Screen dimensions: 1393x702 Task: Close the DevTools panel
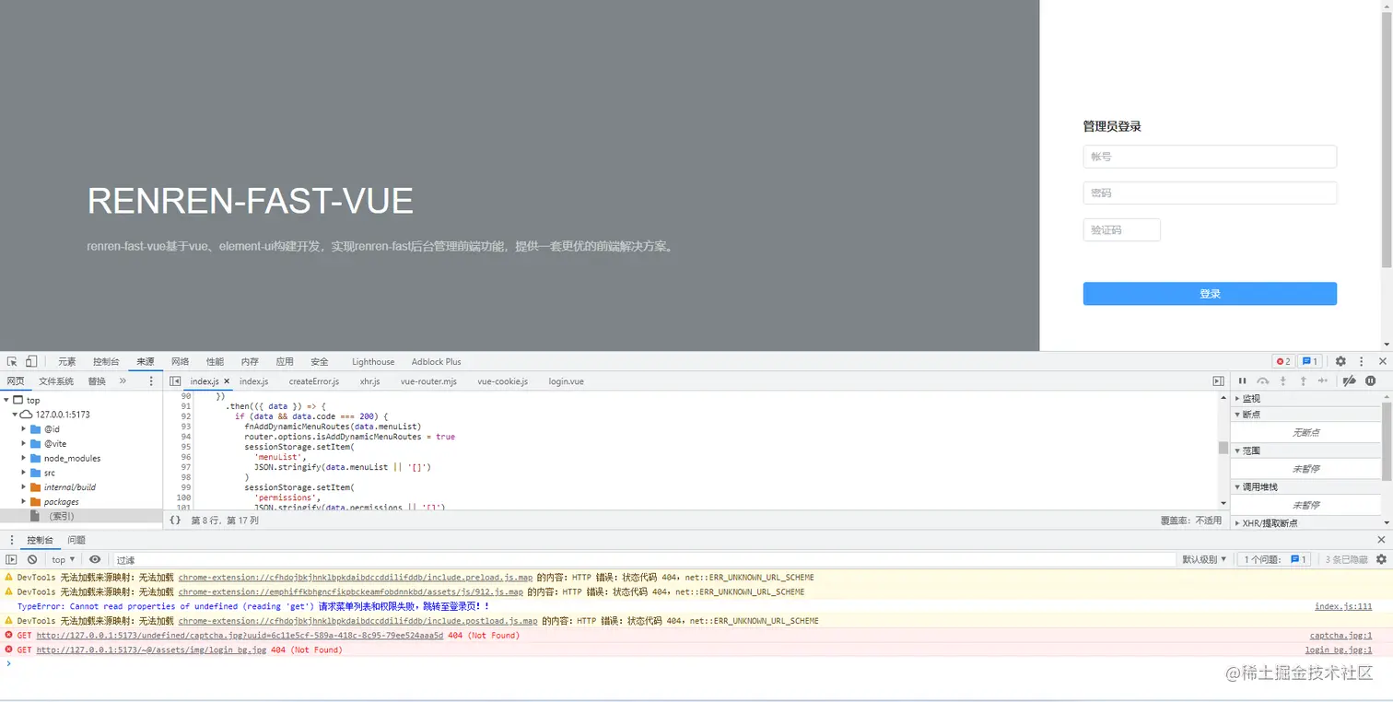1382,362
